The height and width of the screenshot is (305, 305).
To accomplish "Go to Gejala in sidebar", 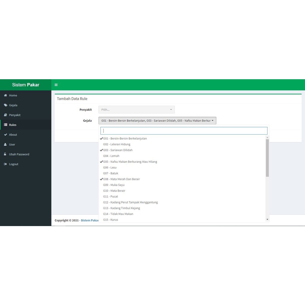I will (x=26, y=105).
